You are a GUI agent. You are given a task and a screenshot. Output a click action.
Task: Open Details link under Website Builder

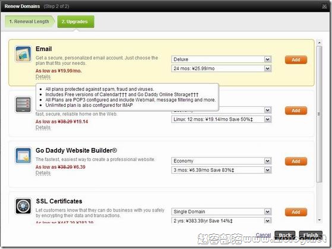click(43, 173)
